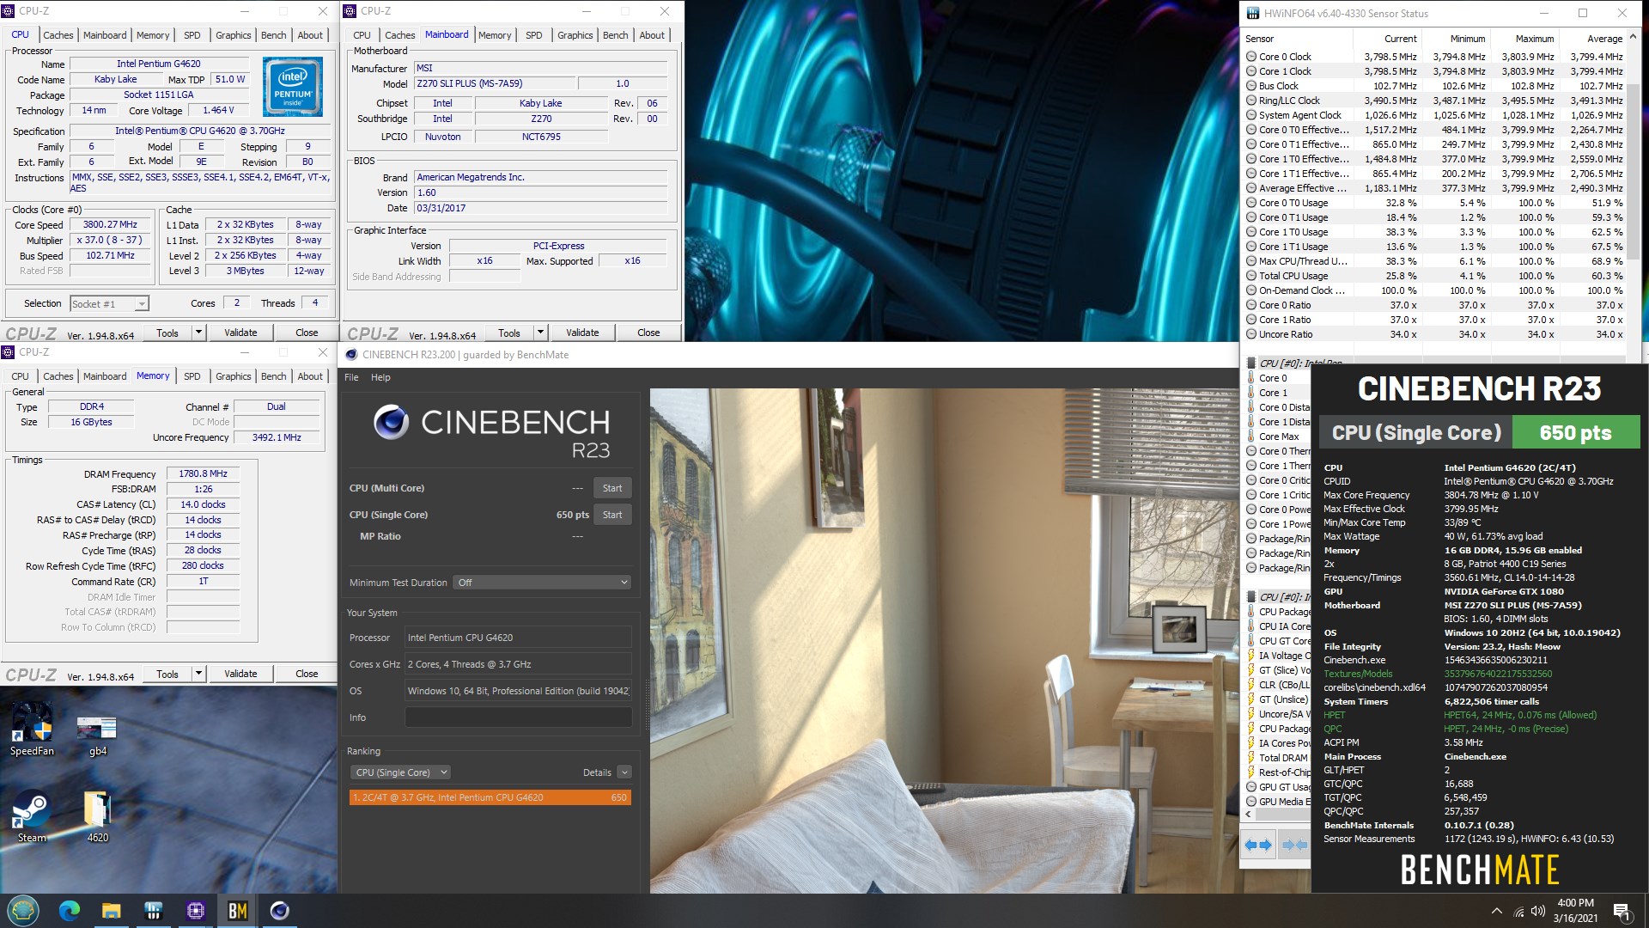Click the thermometer icon next to Core Max
The width and height of the screenshot is (1649, 928).
tap(1251, 437)
